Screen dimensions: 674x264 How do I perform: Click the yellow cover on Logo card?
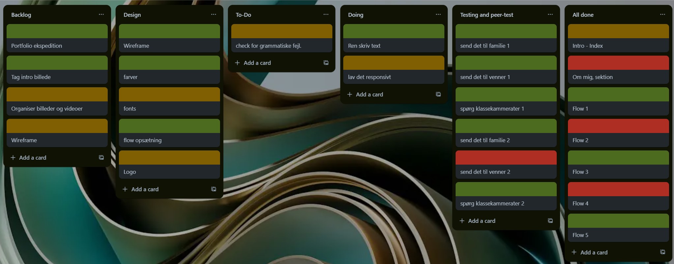[x=169, y=158]
